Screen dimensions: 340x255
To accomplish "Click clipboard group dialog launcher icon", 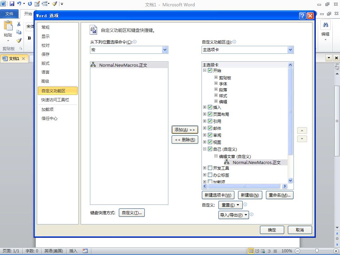I will coord(21,48).
